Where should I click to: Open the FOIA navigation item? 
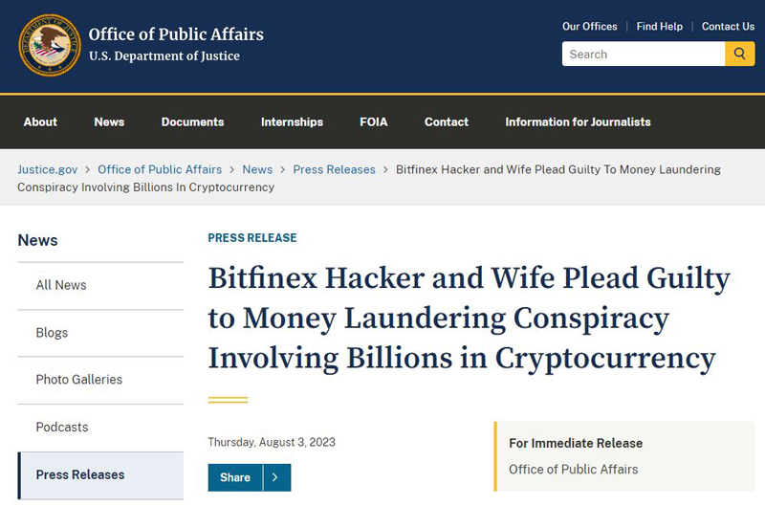tap(374, 122)
